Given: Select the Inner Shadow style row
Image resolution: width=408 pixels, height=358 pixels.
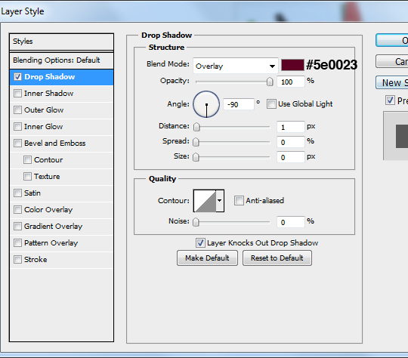Looking at the screenshot, I should click(61, 94).
